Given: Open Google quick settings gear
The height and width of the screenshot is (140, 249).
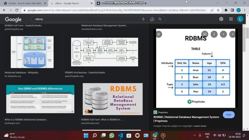Looking at the screenshot, I should tap(221, 19).
